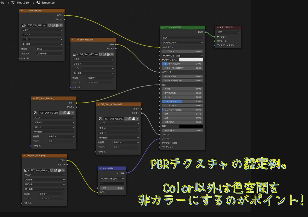The width and height of the screenshot is (308, 217).
Task: Click the サブサーフェスIOR 1.400 slider
Action: coord(182,64)
